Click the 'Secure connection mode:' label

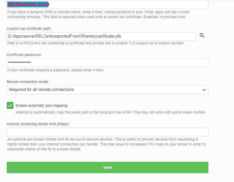[x=28, y=82]
